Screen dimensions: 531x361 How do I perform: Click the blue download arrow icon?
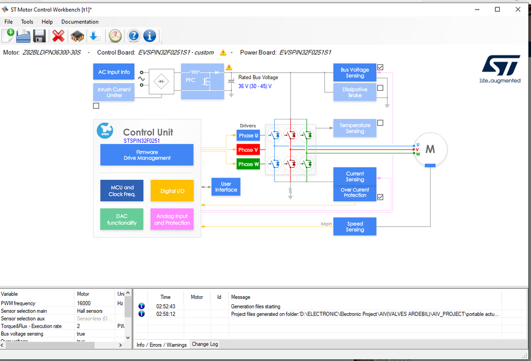(95, 36)
